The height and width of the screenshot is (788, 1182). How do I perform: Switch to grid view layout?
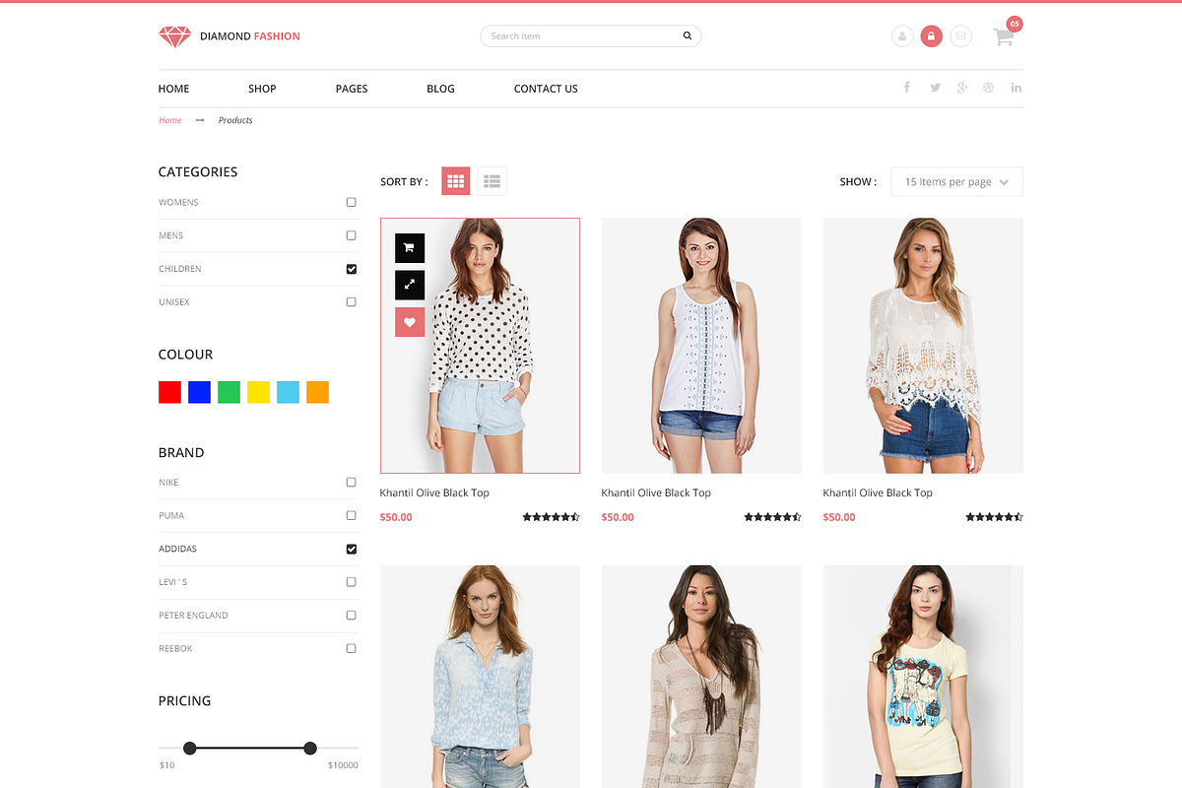(x=455, y=181)
